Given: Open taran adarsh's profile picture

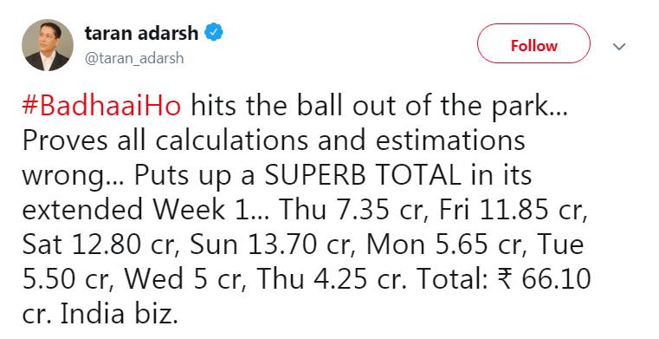Looking at the screenshot, I should 48,45.
